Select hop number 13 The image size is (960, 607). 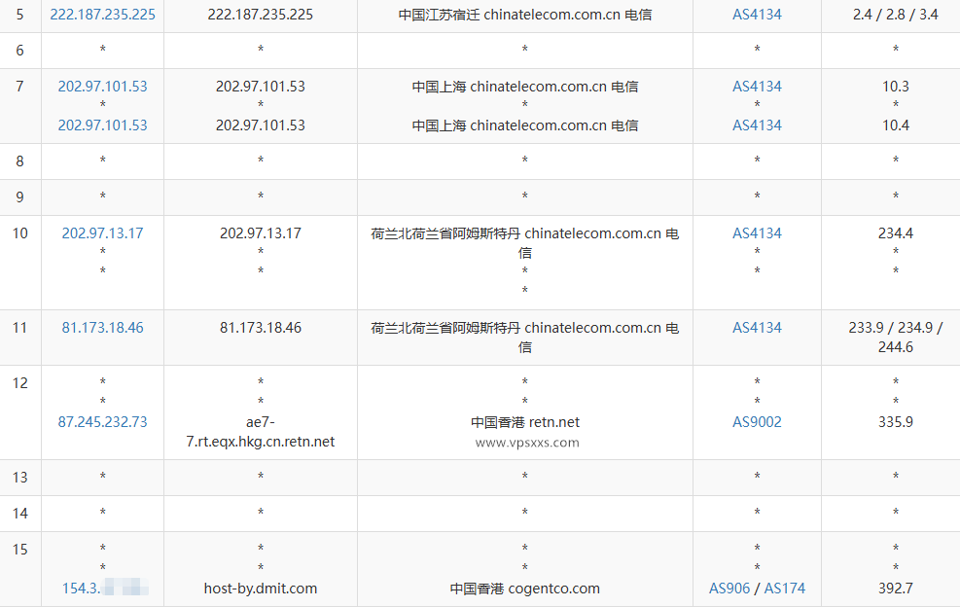coord(20,478)
